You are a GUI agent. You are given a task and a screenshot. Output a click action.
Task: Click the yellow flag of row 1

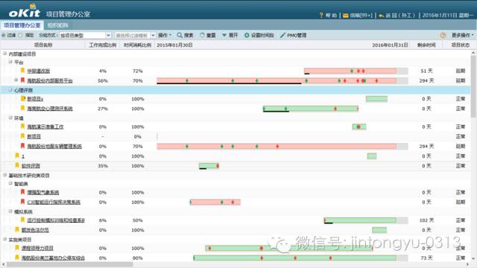17,156
